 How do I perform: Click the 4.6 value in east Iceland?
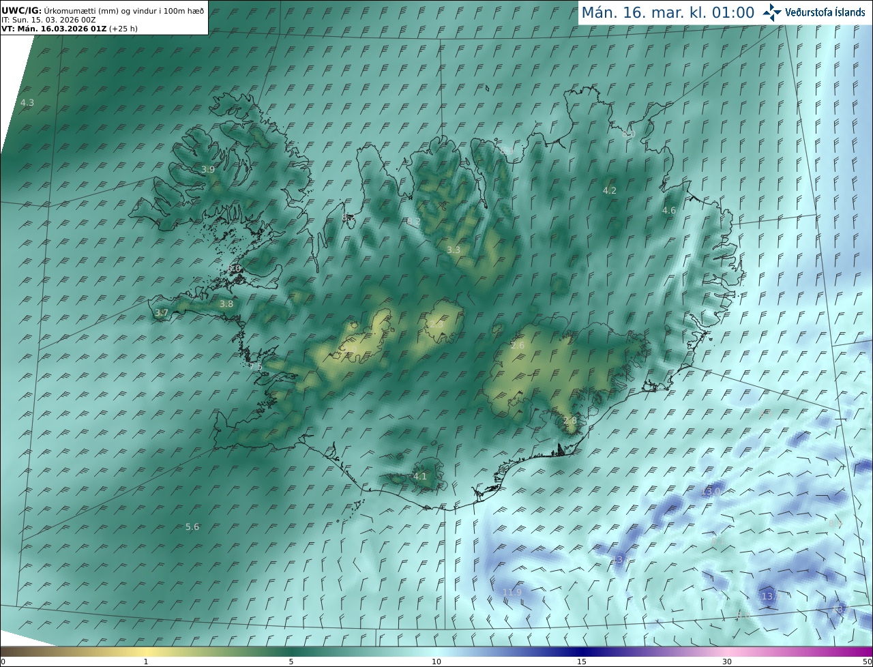click(669, 211)
